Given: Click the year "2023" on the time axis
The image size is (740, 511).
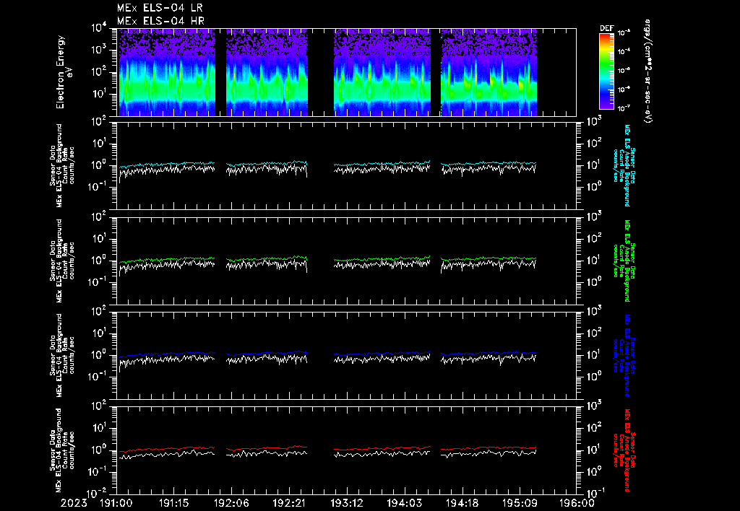Looking at the screenshot, I should click(74, 503).
